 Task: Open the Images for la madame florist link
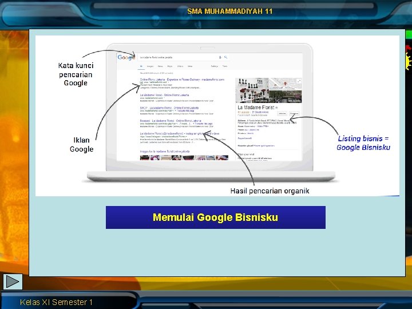(165, 152)
